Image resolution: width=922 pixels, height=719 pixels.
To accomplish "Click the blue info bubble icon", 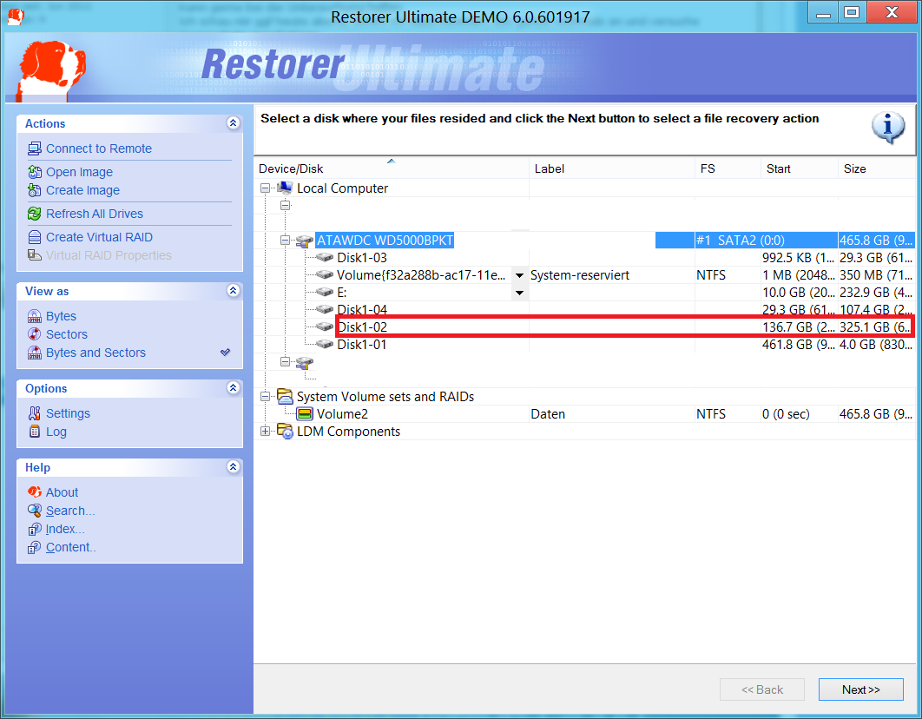I will [888, 127].
